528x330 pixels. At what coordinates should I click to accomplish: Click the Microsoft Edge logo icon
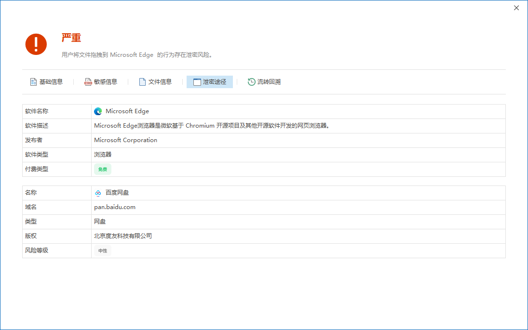[98, 111]
